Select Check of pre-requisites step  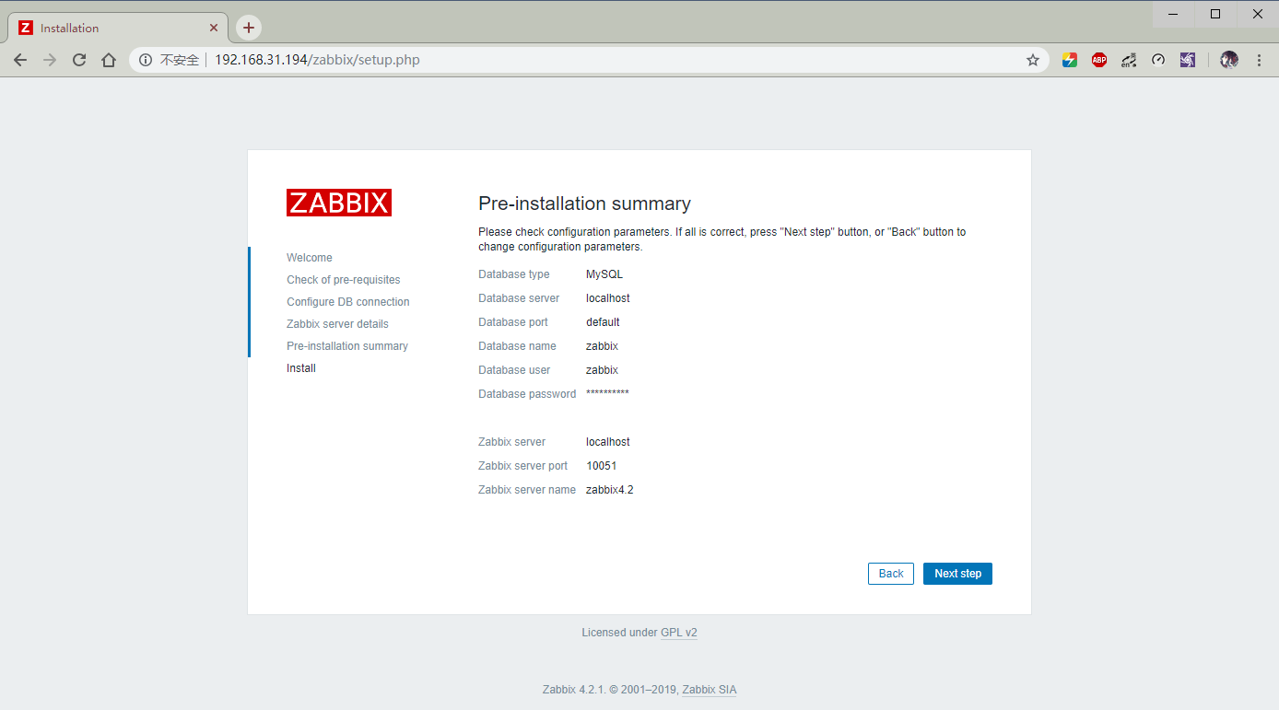344,280
